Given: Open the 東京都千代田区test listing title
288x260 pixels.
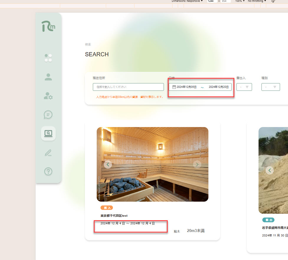Looking at the screenshot, I should pyautogui.click(x=114, y=216).
